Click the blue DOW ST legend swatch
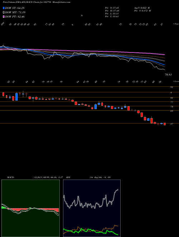This screenshot has height=237, width=179. pyautogui.click(x=4, y=8)
